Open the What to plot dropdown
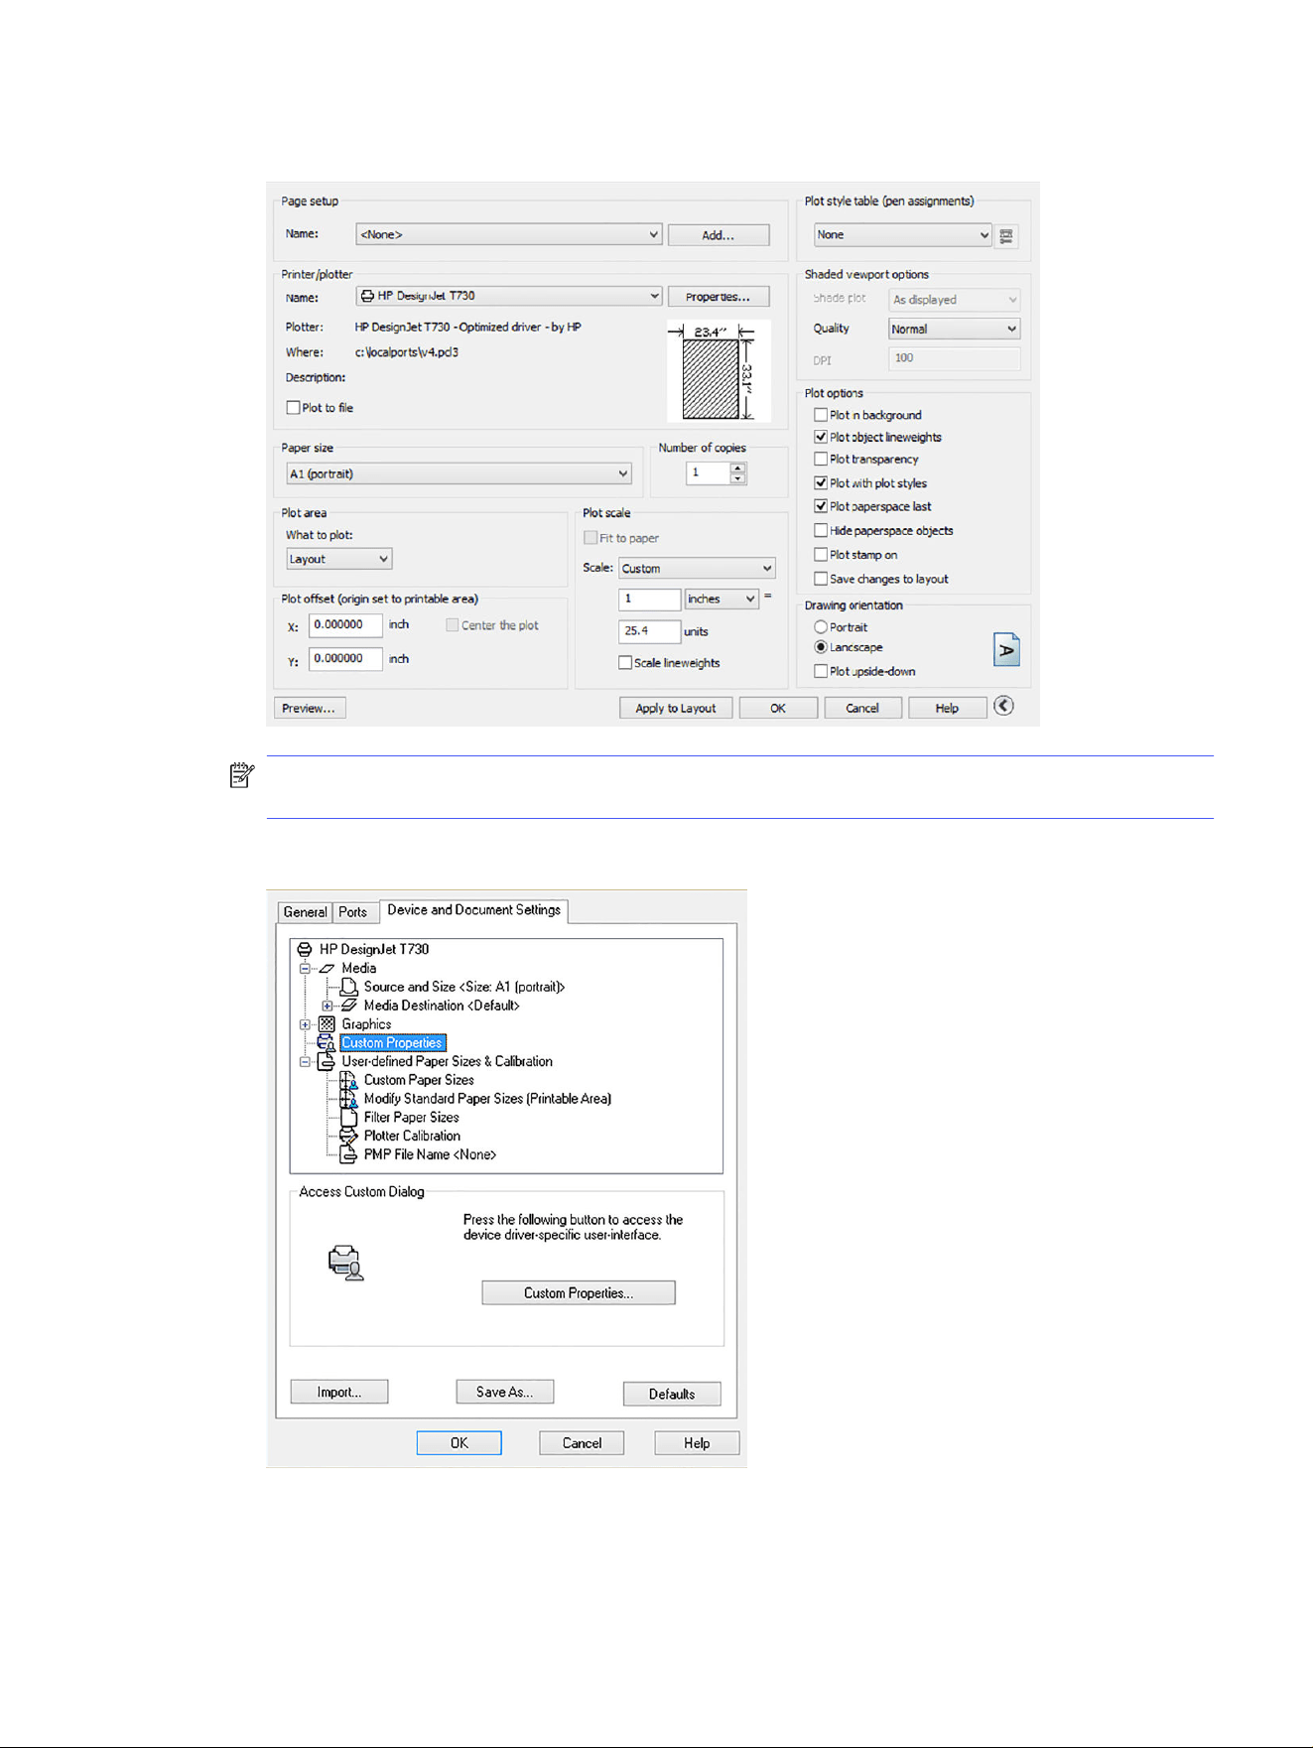 point(338,560)
